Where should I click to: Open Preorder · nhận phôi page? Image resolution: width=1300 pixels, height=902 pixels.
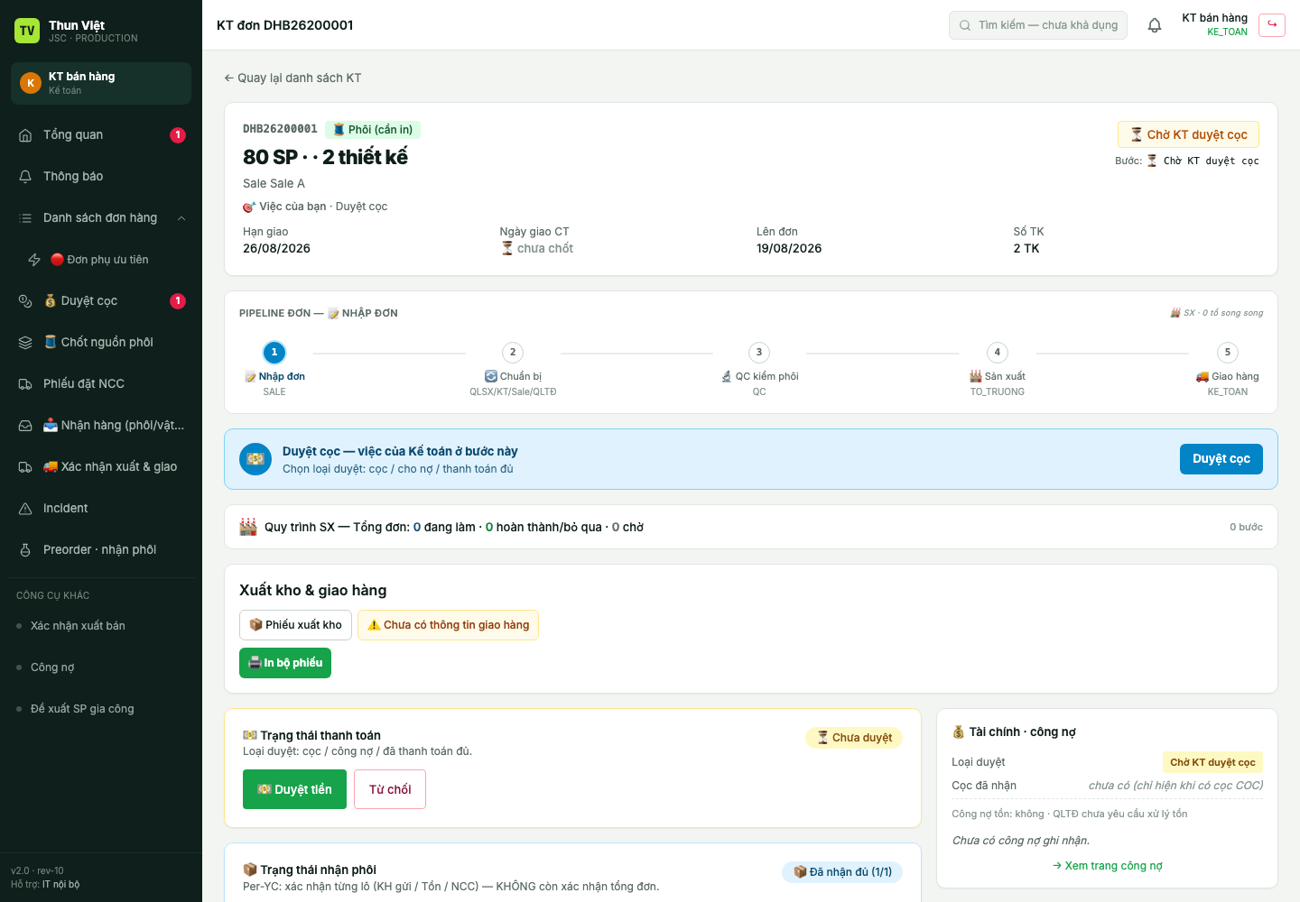tap(101, 550)
